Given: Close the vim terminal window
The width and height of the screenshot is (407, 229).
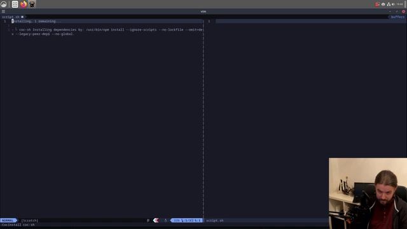Looking at the screenshot, I should point(403,11).
